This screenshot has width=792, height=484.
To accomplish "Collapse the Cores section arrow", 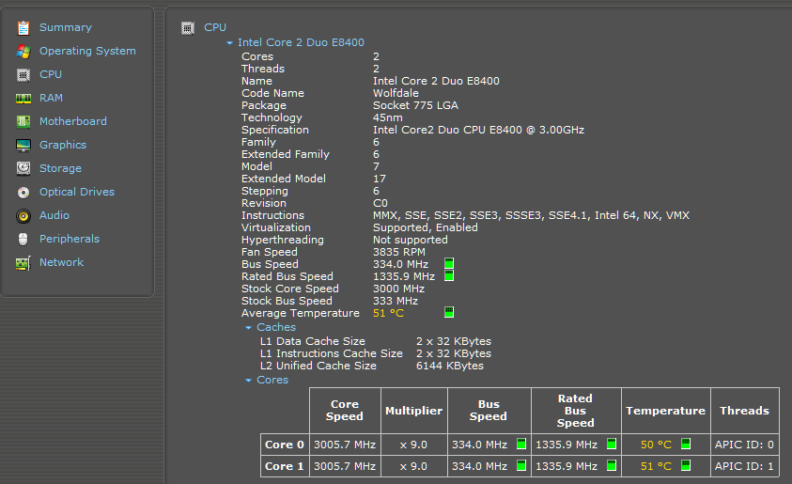I will click(x=249, y=381).
